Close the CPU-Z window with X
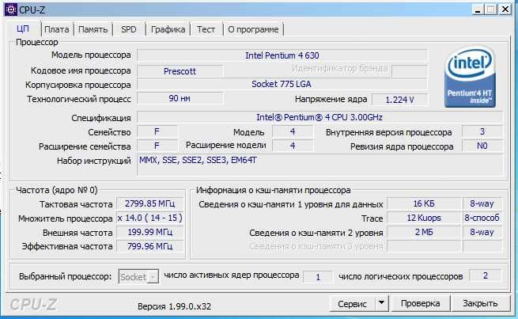Screen dimensions: 518x319 [505, 9]
